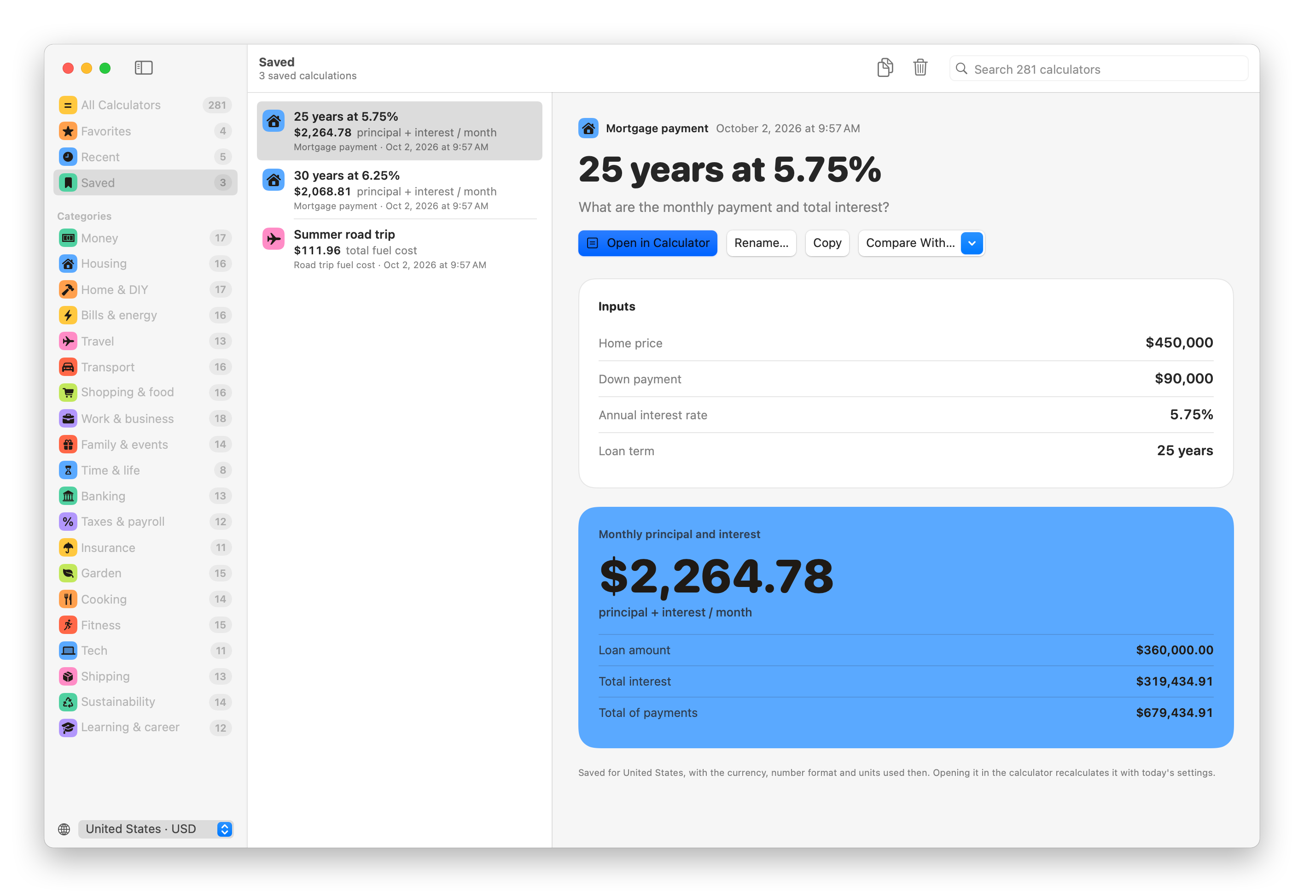Click the Loan term value 25 years

tap(1184, 451)
